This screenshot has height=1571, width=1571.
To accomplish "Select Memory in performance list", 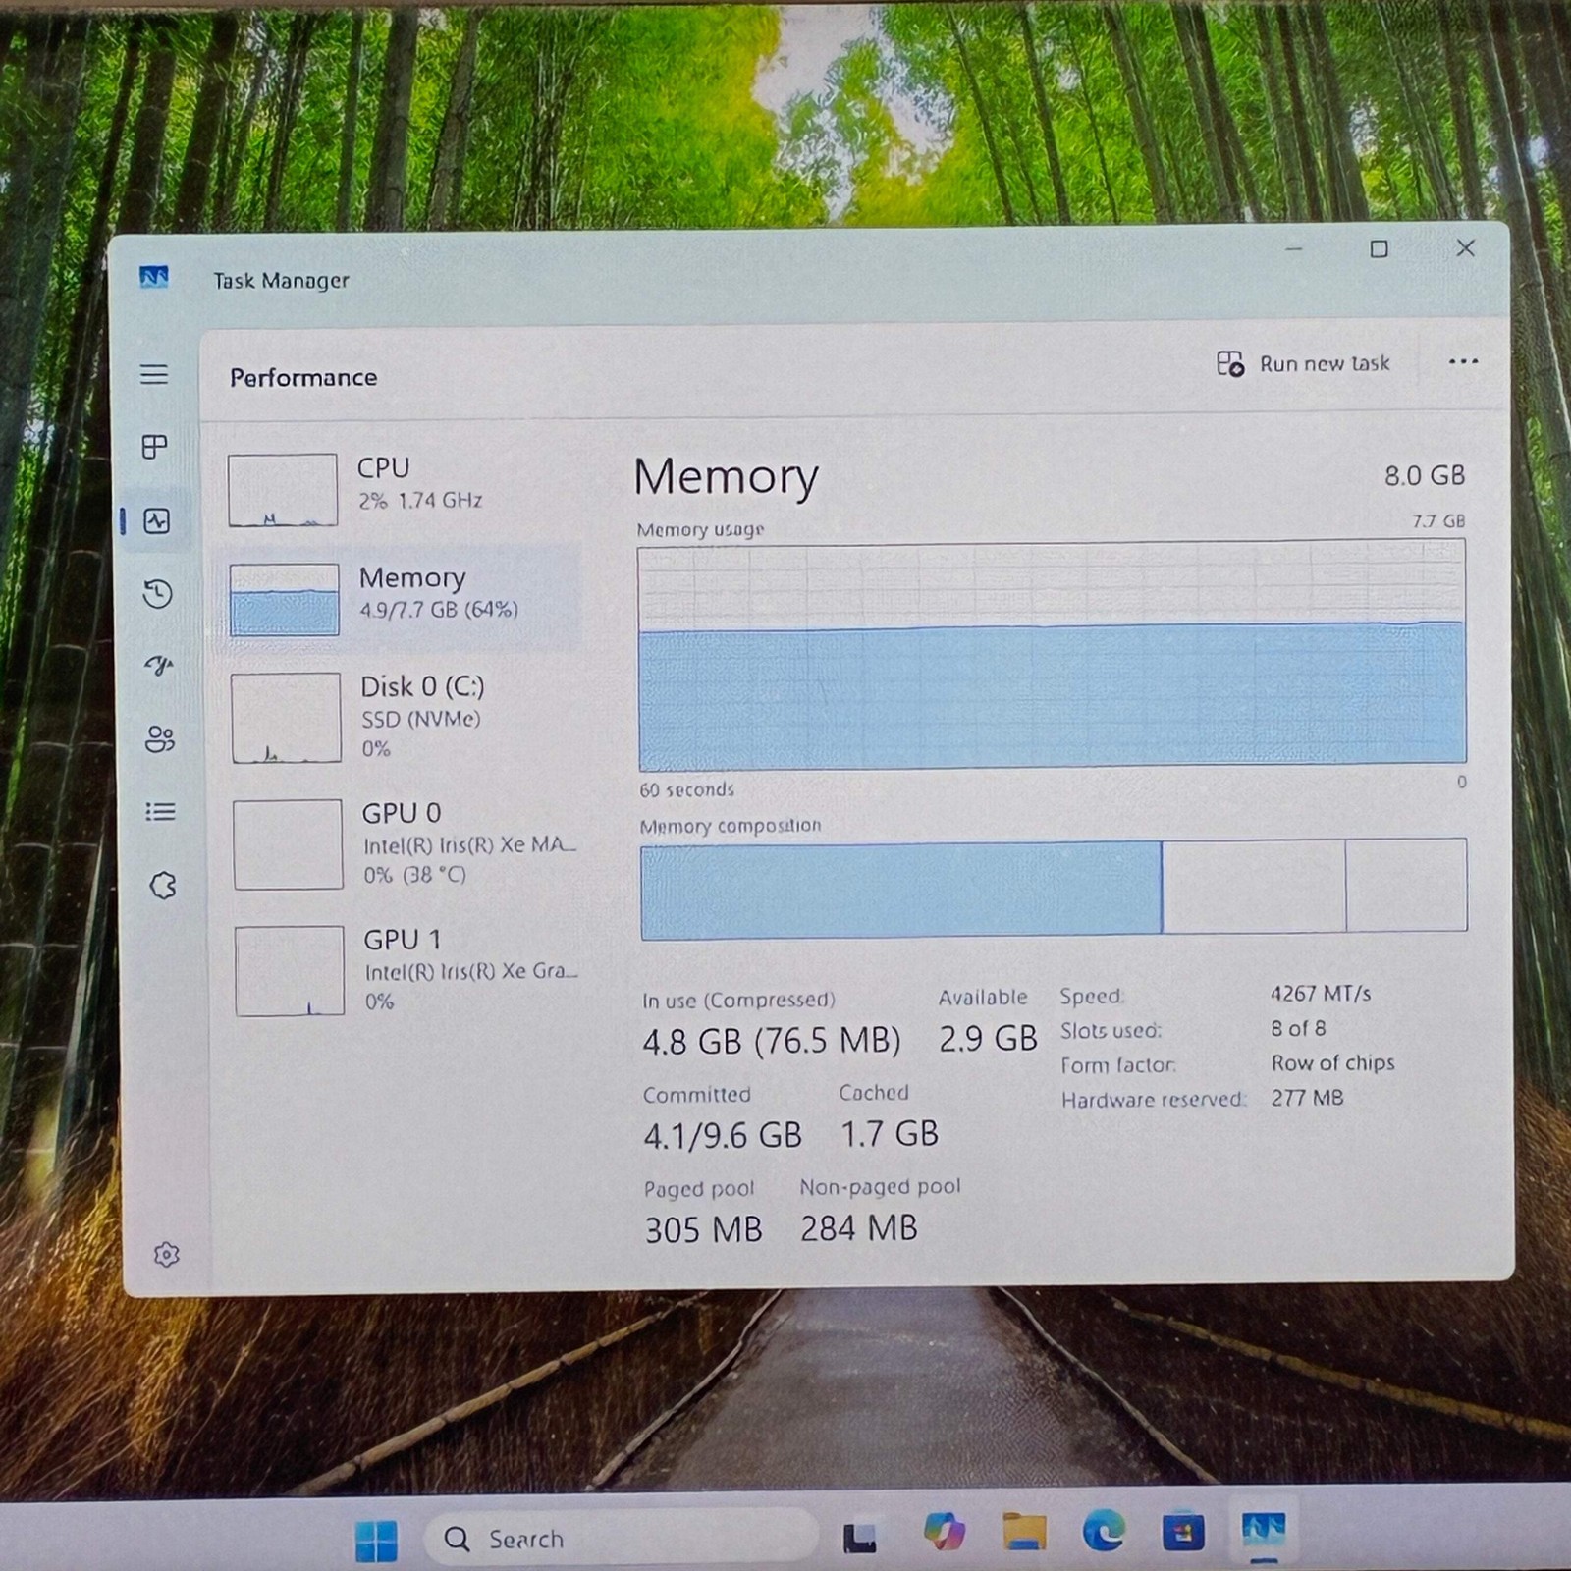I will coord(399,598).
